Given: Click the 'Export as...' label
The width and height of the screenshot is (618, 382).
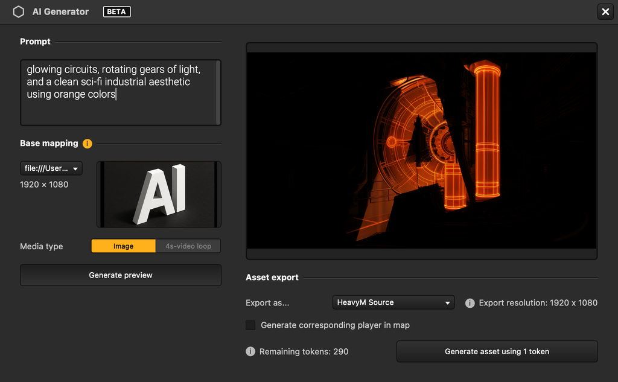Looking at the screenshot, I should (x=267, y=303).
